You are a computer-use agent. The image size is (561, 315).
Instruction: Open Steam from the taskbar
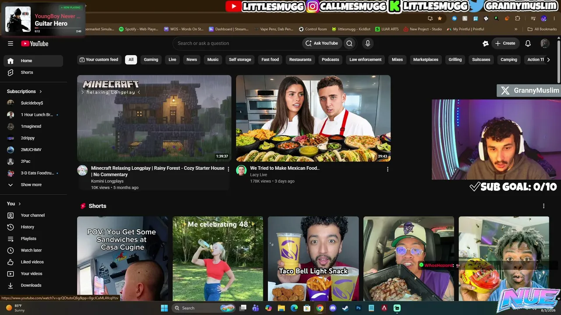345,308
